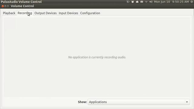The width and height of the screenshot is (194, 109).
Task: Maximize the Volume Control window
Action: (x=8, y=6)
